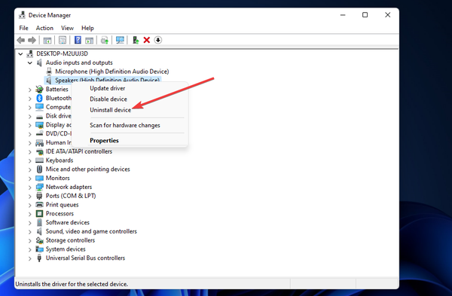Expand the Monitors category

click(x=29, y=179)
